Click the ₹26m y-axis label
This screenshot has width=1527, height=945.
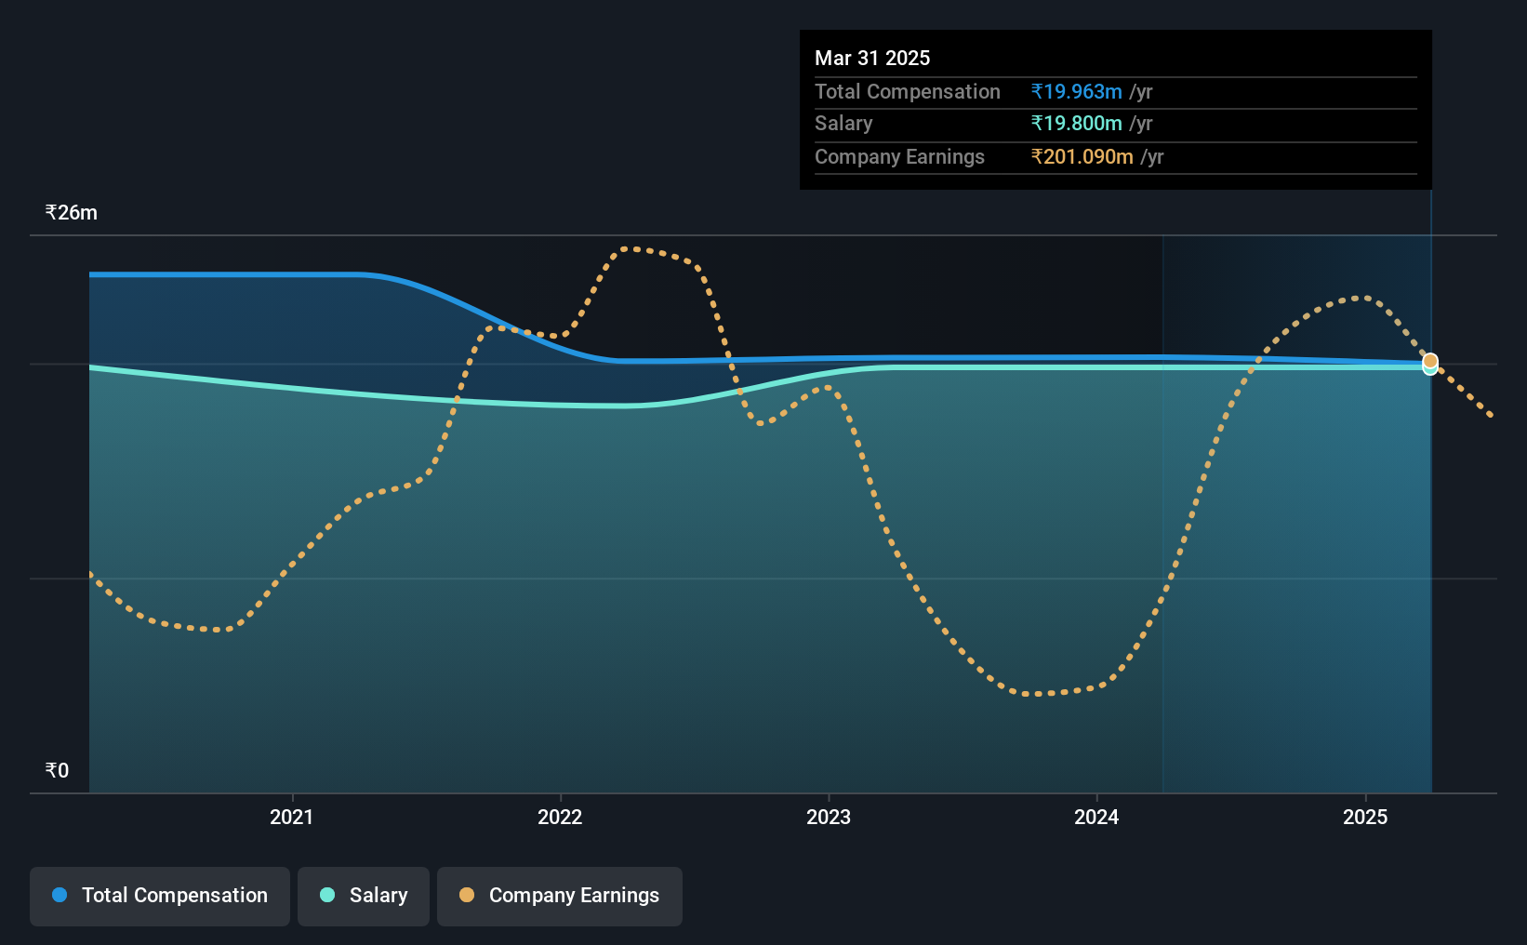coord(72,212)
